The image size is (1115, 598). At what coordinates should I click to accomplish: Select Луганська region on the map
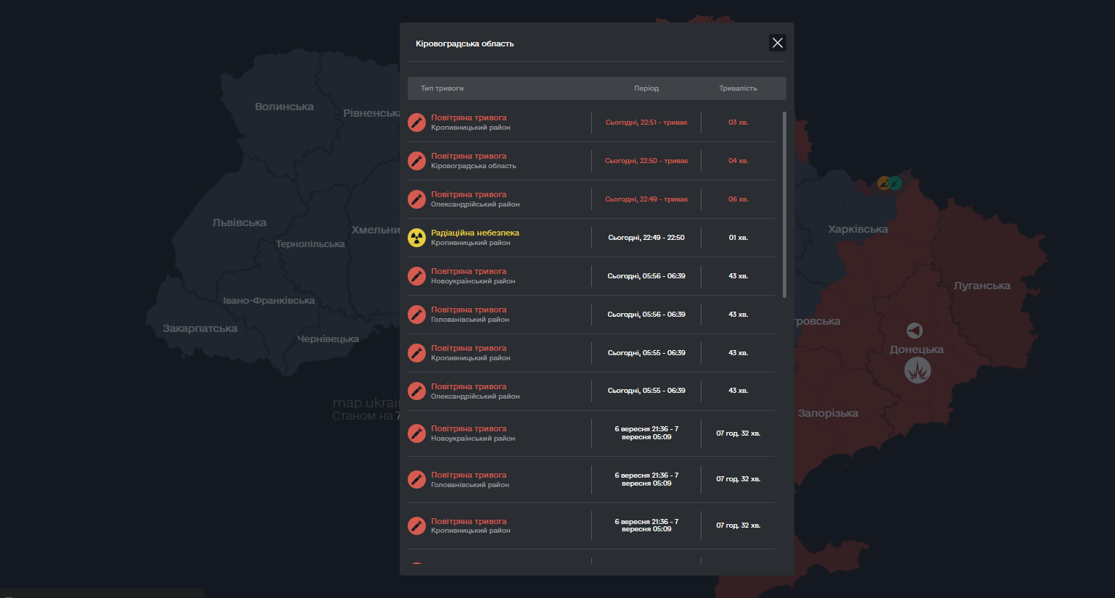coord(982,286)
